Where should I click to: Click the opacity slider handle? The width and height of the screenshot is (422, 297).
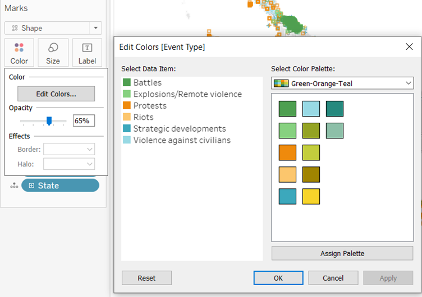pos(49,120)
